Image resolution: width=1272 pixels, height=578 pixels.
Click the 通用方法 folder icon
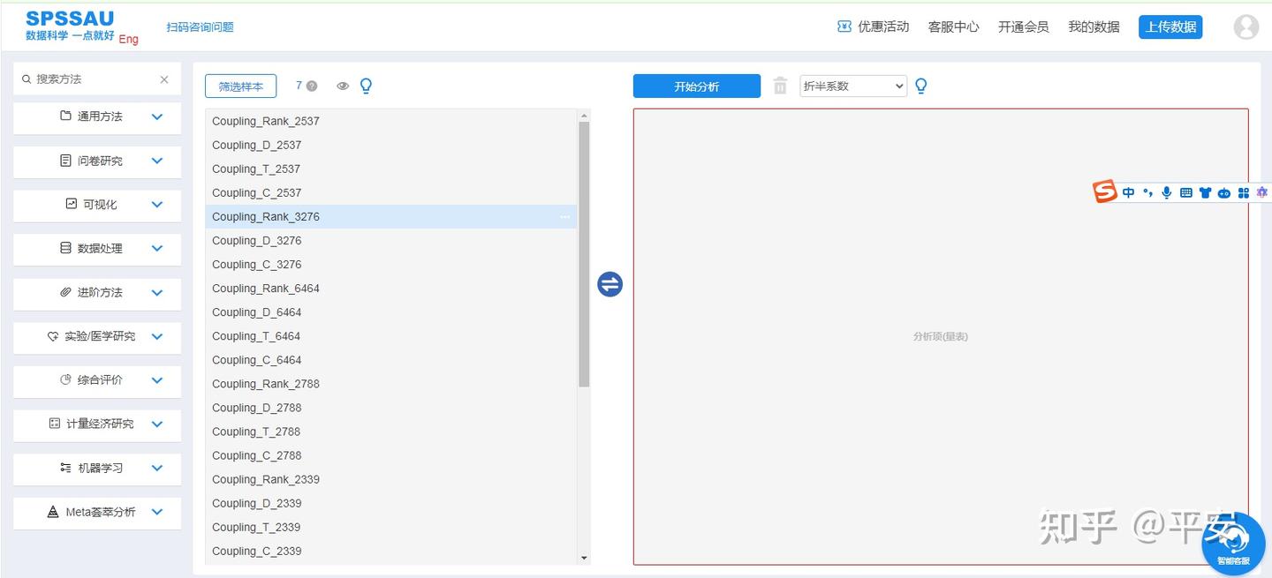[x=65, y=116]
